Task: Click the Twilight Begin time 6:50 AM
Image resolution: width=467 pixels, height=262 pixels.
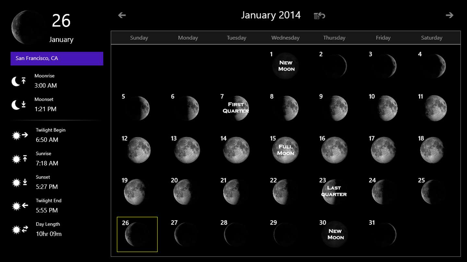Action: (x=47, y=140)
